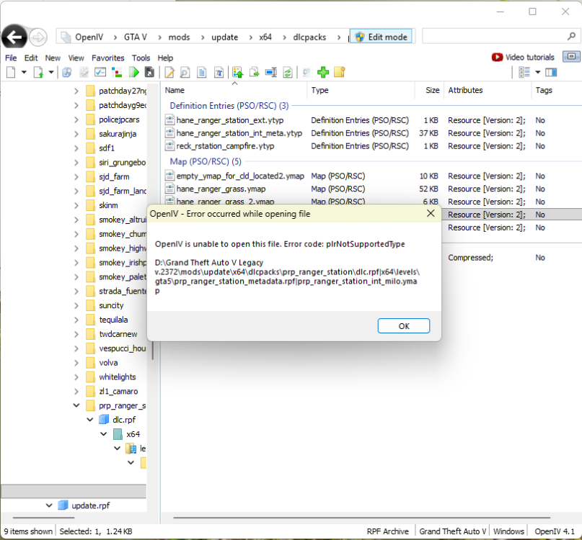Screen dimensions: 582x540
Task: Click the New blank document toolbar icon
Action: [x=11, y=72]
